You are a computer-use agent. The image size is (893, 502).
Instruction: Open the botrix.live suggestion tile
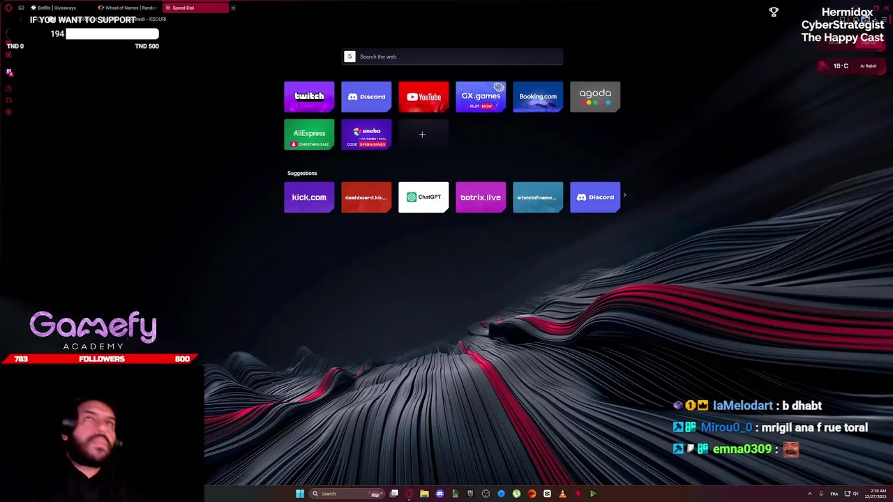pyautogui.click(x=481, y=197)
